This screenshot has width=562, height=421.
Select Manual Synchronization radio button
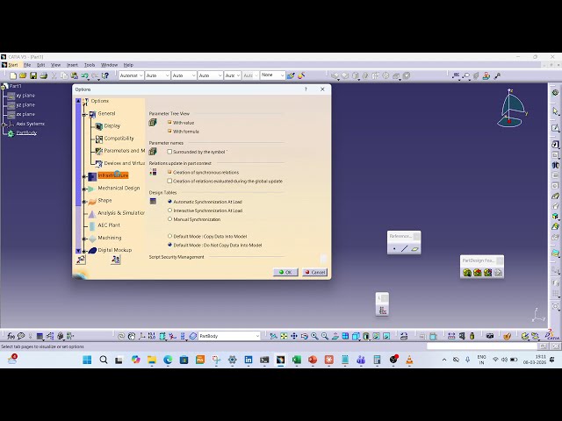(x=169, y=219)
